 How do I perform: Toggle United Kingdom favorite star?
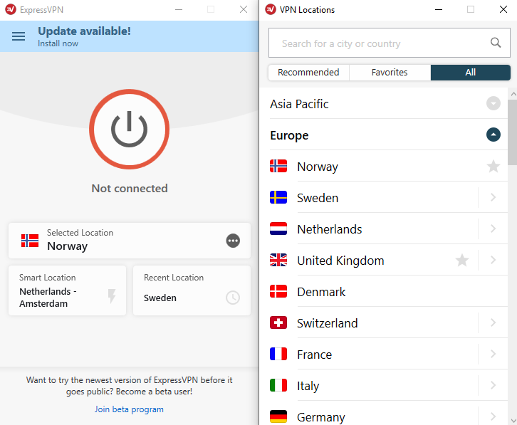pyautogui.click(x=462, y=260)
